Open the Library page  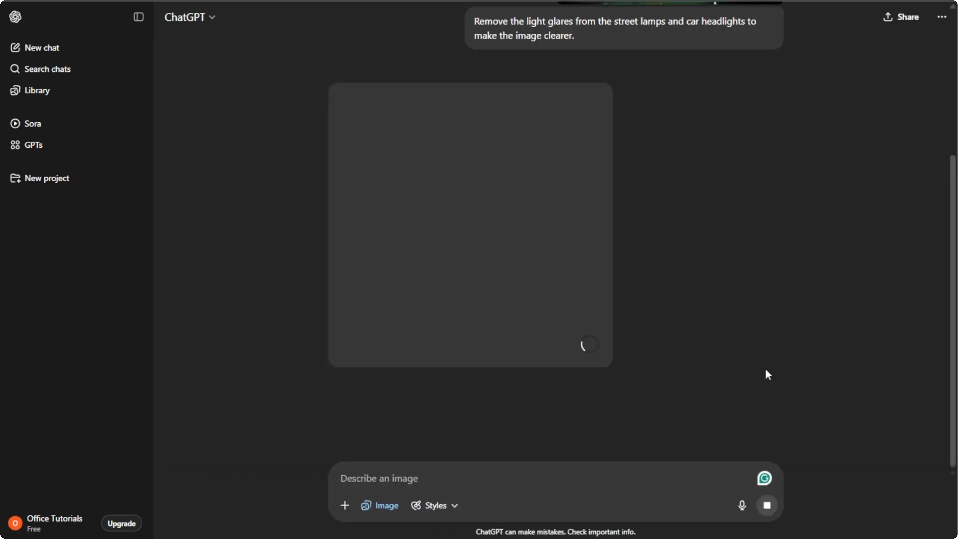(30, 90)
